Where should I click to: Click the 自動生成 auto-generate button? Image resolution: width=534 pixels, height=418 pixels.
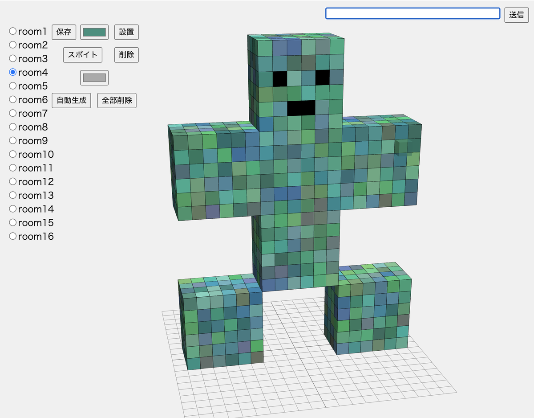(71, 100)
